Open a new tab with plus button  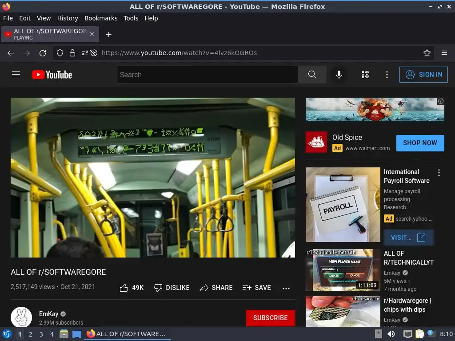pyautogui.click(x=108, y=35)
